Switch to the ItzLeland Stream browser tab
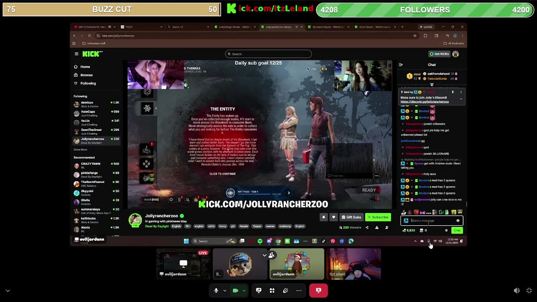This screenshot has height=302, width=537. [x=327, y=27]
